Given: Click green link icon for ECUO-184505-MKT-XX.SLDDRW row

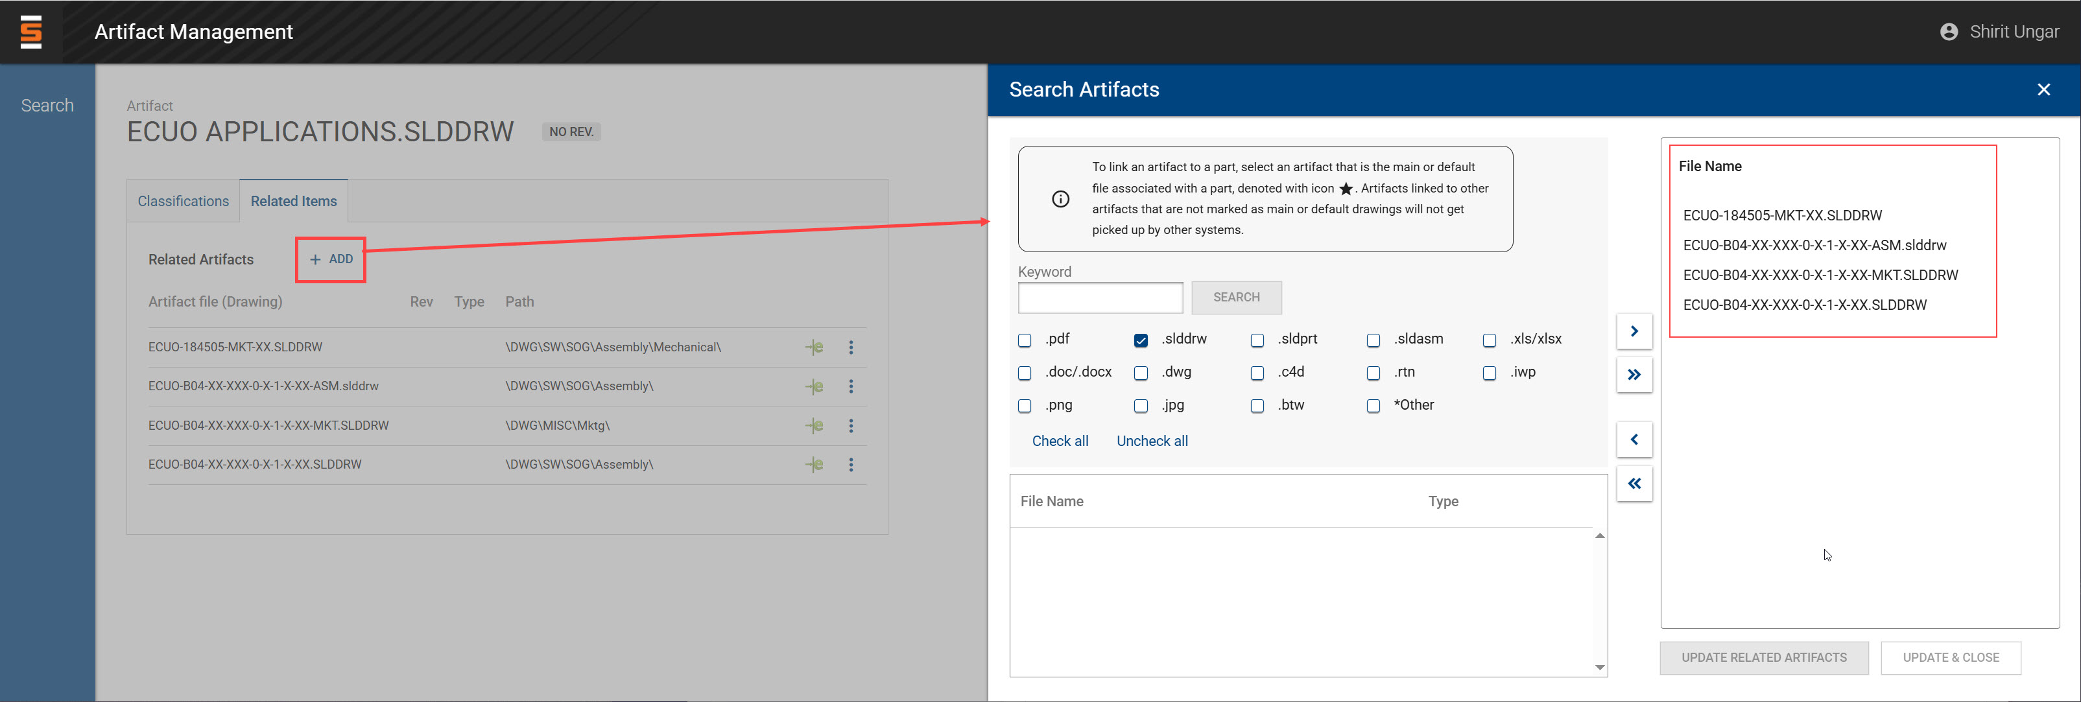Looking at the screenshot, I should [813, 347].
